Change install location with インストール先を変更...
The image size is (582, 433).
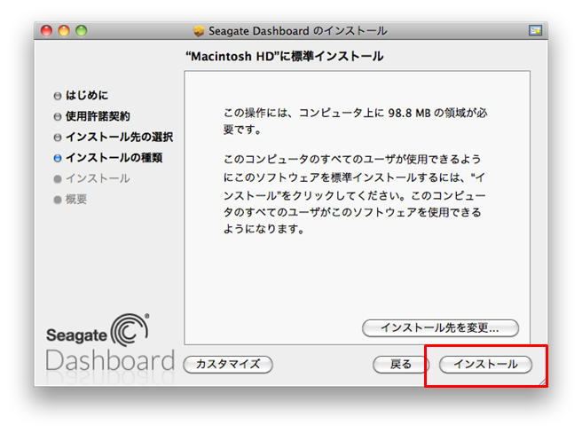pyautogui.click(x=440, y=328)
